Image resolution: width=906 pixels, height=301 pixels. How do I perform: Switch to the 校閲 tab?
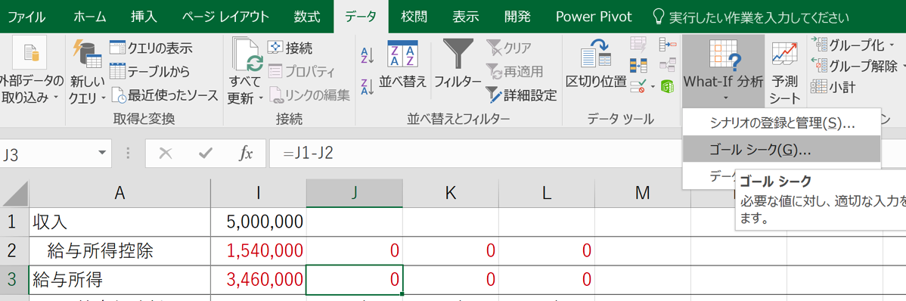(414, 17)
